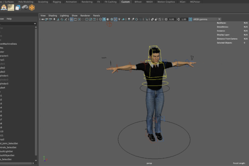Click the Image Plane icon

[58, 20]
